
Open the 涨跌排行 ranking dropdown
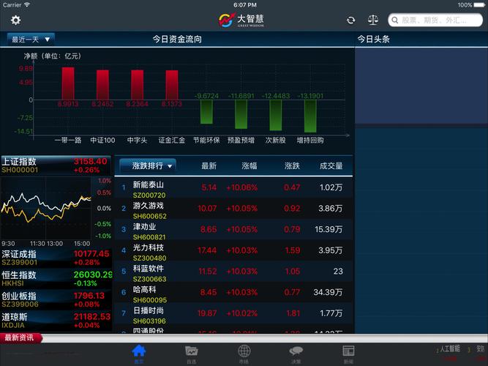pyautogui.click(x=147, y=166)
